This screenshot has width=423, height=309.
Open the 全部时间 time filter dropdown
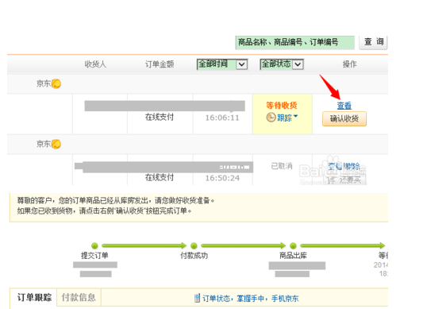pyautogui.click(x=222, y=64)
